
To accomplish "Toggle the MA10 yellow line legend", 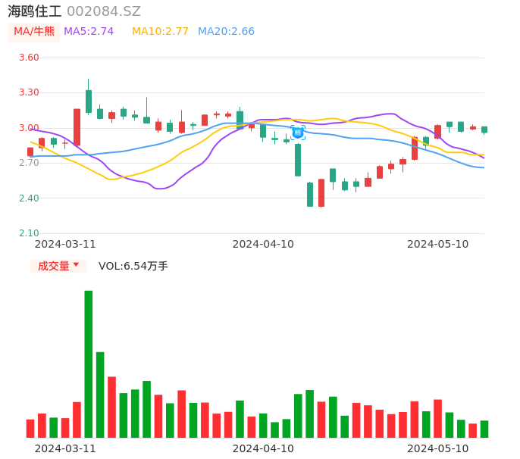I will (x=160, y=31).
